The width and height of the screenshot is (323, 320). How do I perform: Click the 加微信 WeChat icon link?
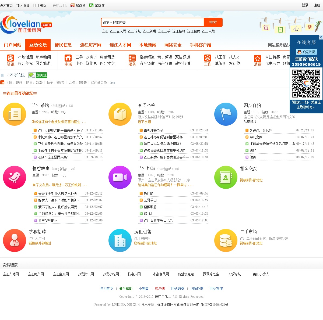click(97, 5)
